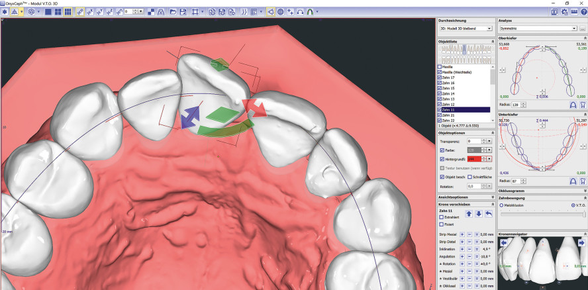Click the globe icon in the toolbar
The image size is (588, 290).
click(281, 12)
